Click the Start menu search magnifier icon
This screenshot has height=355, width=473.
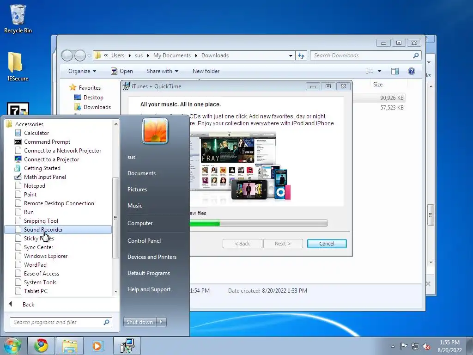pyautogui.click(x=107, y=322)
